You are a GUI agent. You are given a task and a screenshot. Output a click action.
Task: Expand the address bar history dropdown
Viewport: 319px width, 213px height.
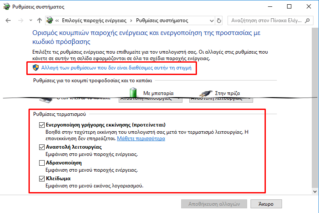point(211,20)
